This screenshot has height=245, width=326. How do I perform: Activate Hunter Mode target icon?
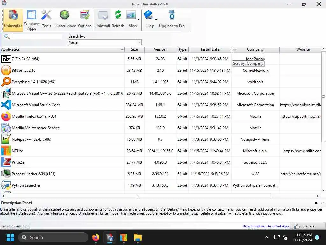(65, 15)
